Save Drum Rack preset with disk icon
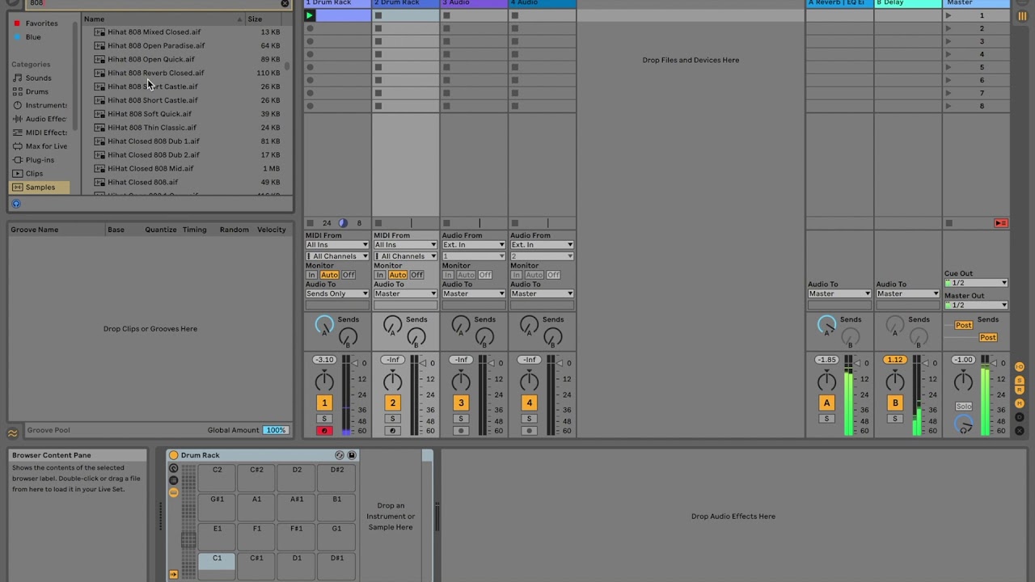 click(352, 456)
